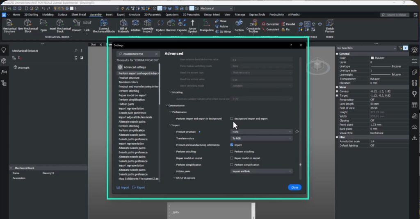The height and width of the screenshot is (219, 420).
Task: Open Mechanical Structure tool in ribbon
Action: [9, 26]
